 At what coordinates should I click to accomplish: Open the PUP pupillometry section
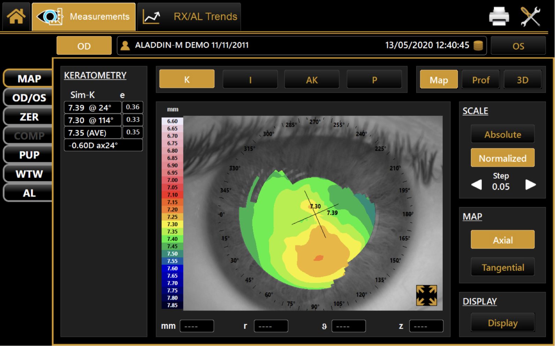[29, 155]
